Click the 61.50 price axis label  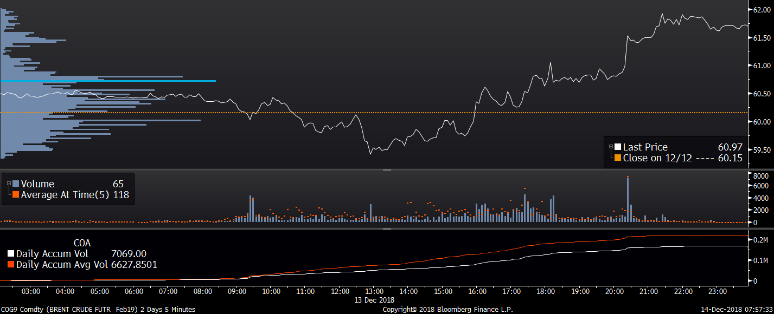(x=762, y=37)
